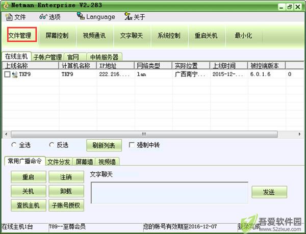Open the 文件 menu

(15, 17)
